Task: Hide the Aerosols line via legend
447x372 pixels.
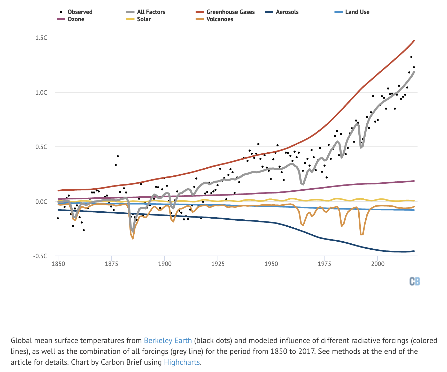Action: point(287,12)
